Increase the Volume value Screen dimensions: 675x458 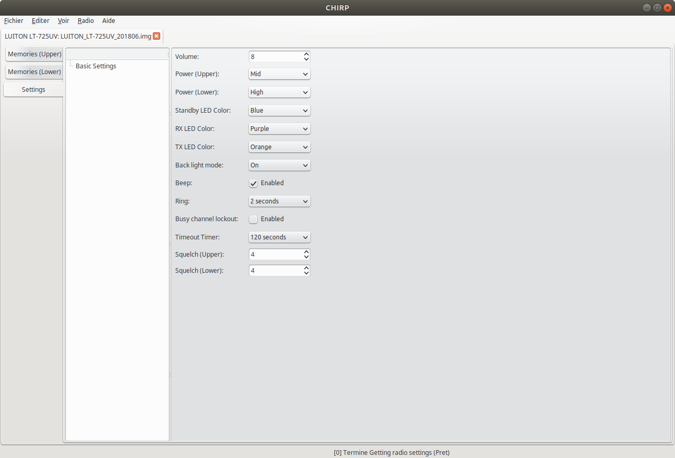(306, 54)
